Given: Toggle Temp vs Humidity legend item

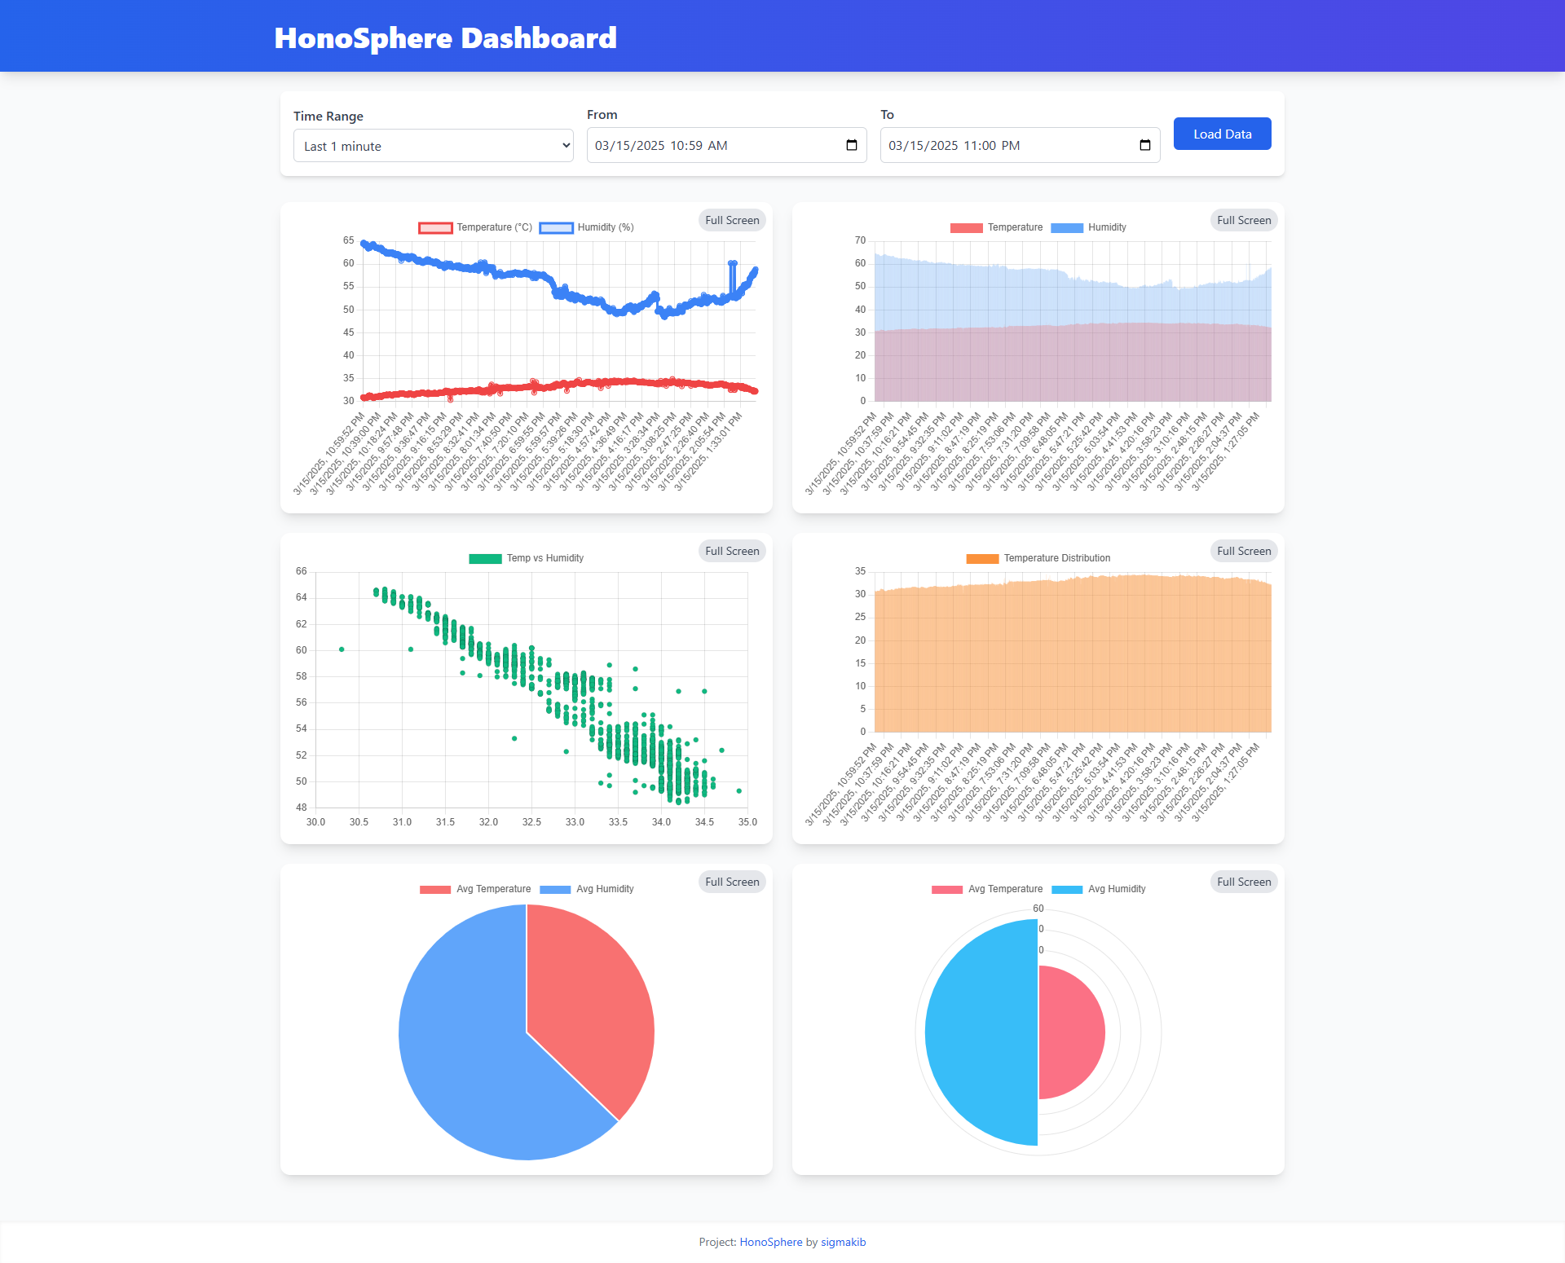Looking at the screenshot, I should pyautogui.click(x=527, y=558).
